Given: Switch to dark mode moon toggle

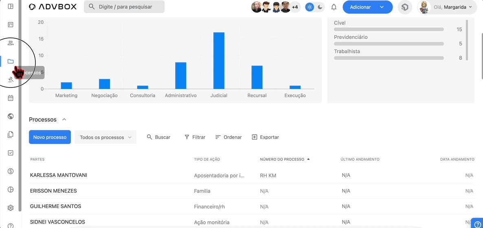Looking at the screenshot, I should pos(320,7).
